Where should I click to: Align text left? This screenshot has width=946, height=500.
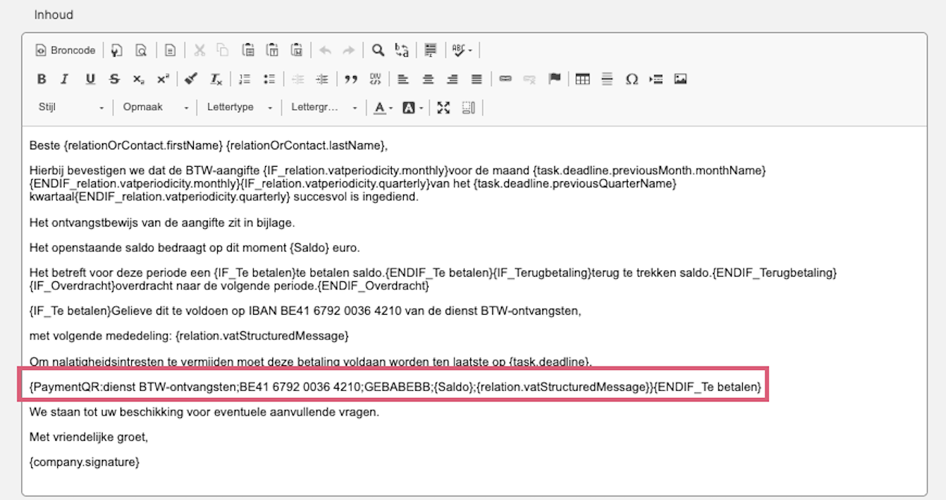click(x=403, y=79)
